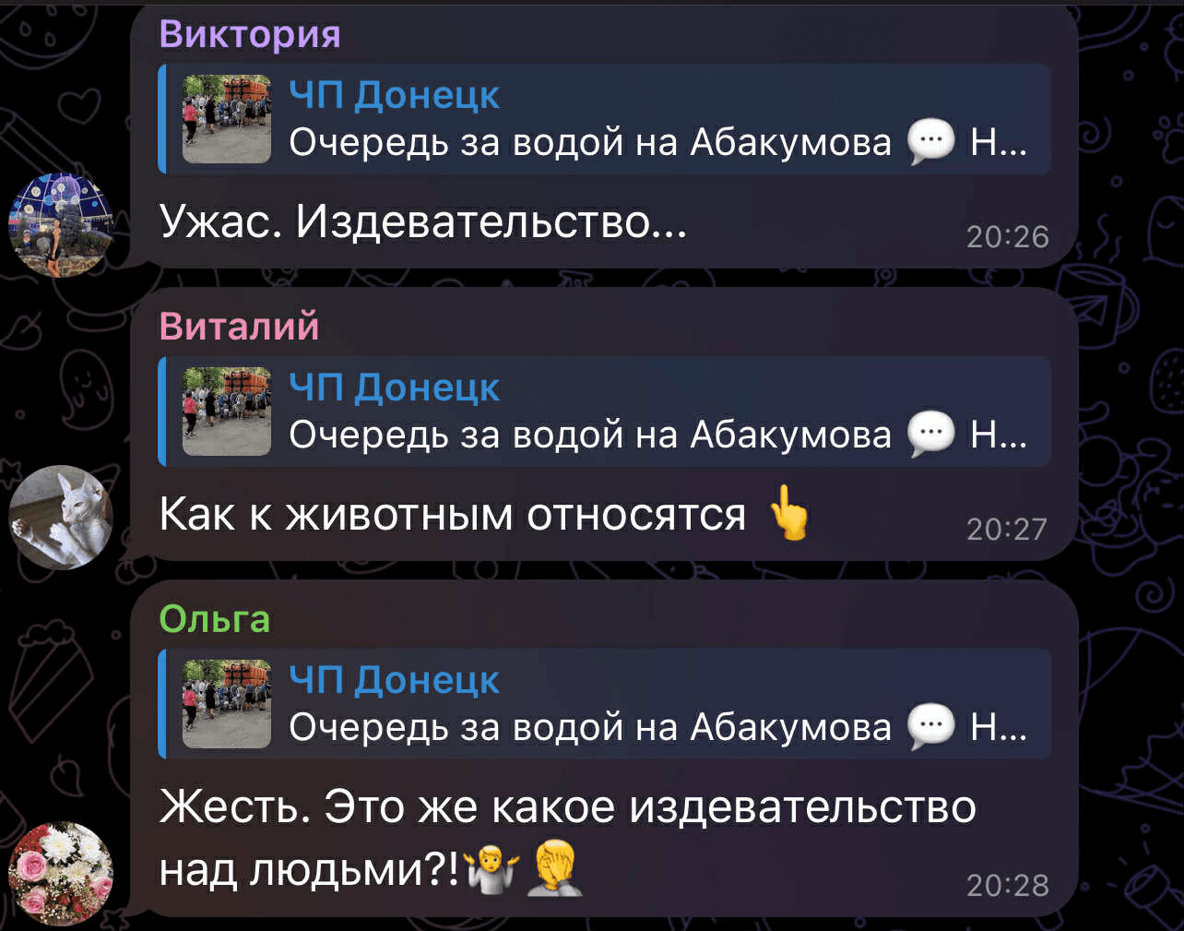Screen dimensions: 1184x931
Task: Jump to quoted ЧП Донецк post from Виталий's reply
Action: 604,412
